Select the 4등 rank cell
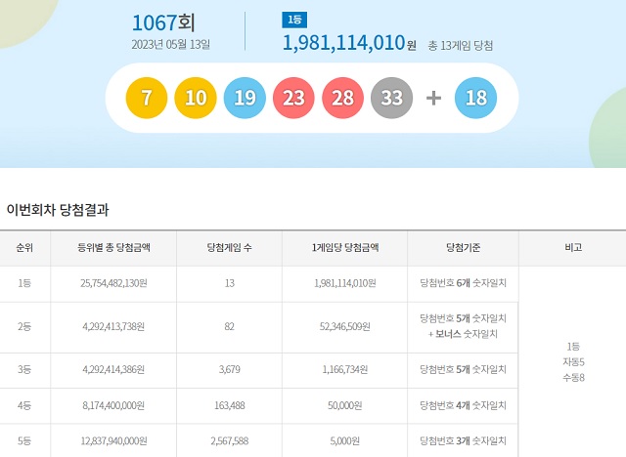 24,405
